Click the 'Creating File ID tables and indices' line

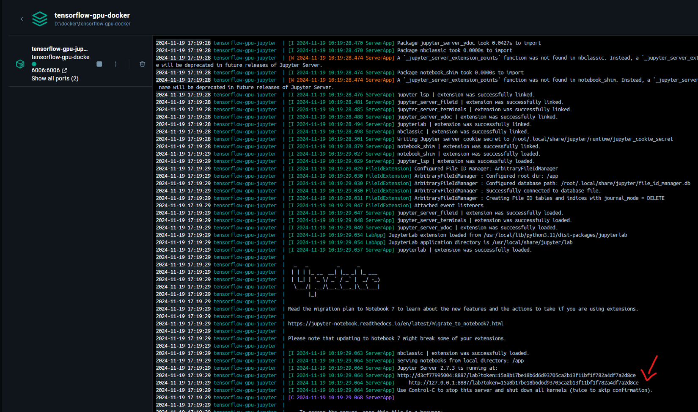539,198
